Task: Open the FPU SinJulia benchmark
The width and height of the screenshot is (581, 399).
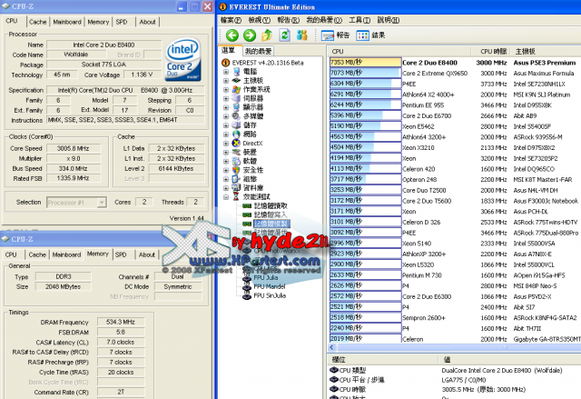Action: click(x=270, y=295)
